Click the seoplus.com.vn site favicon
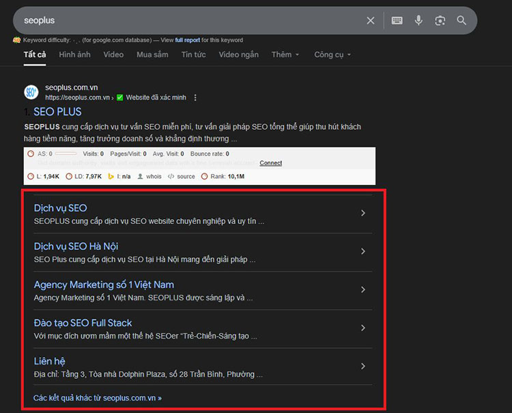Image resolution: width=512 pixels, height=413 pixels. (31, 92)
